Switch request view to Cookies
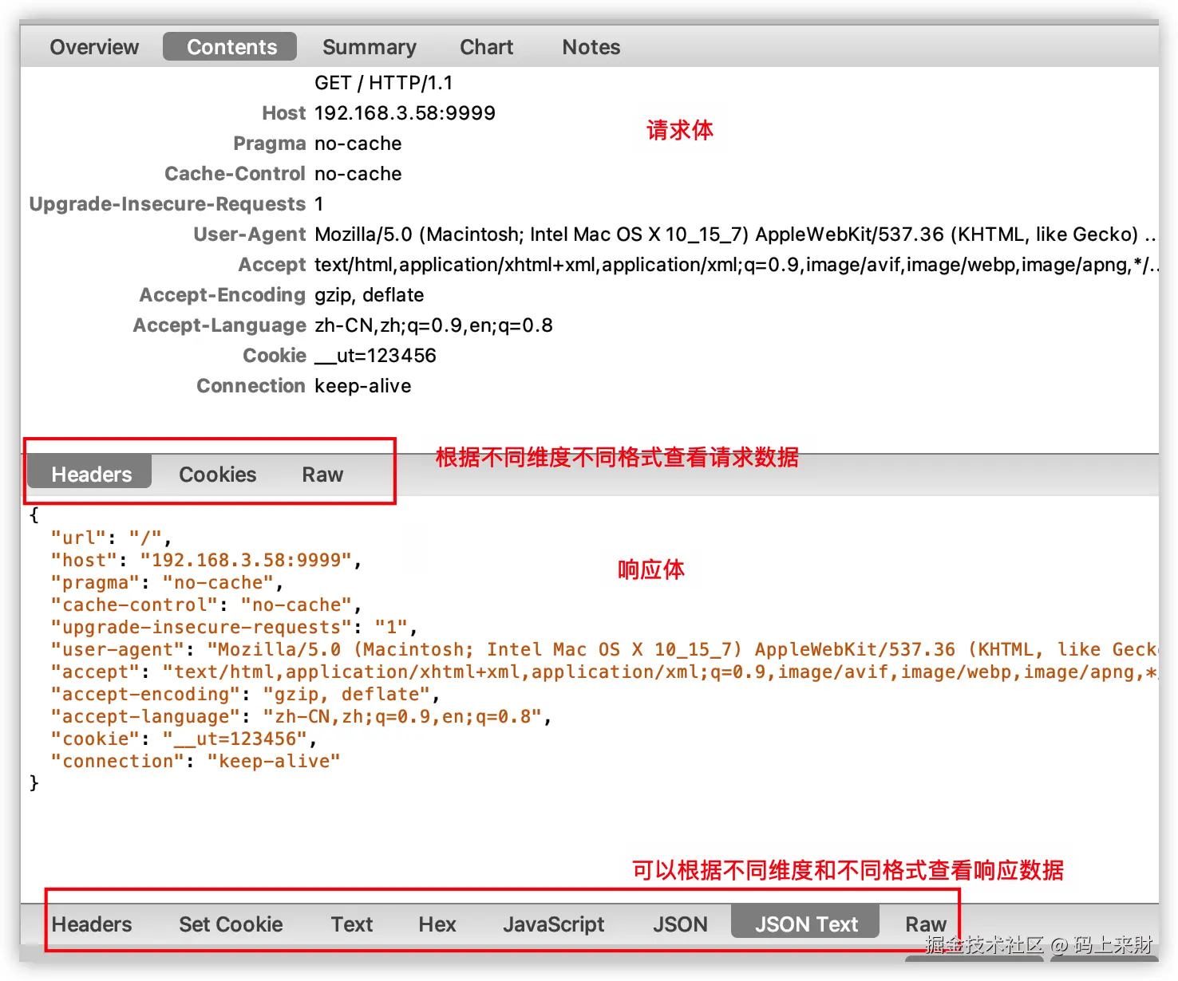The width and height of the screenshot is (1178, 981). point(217,474)
